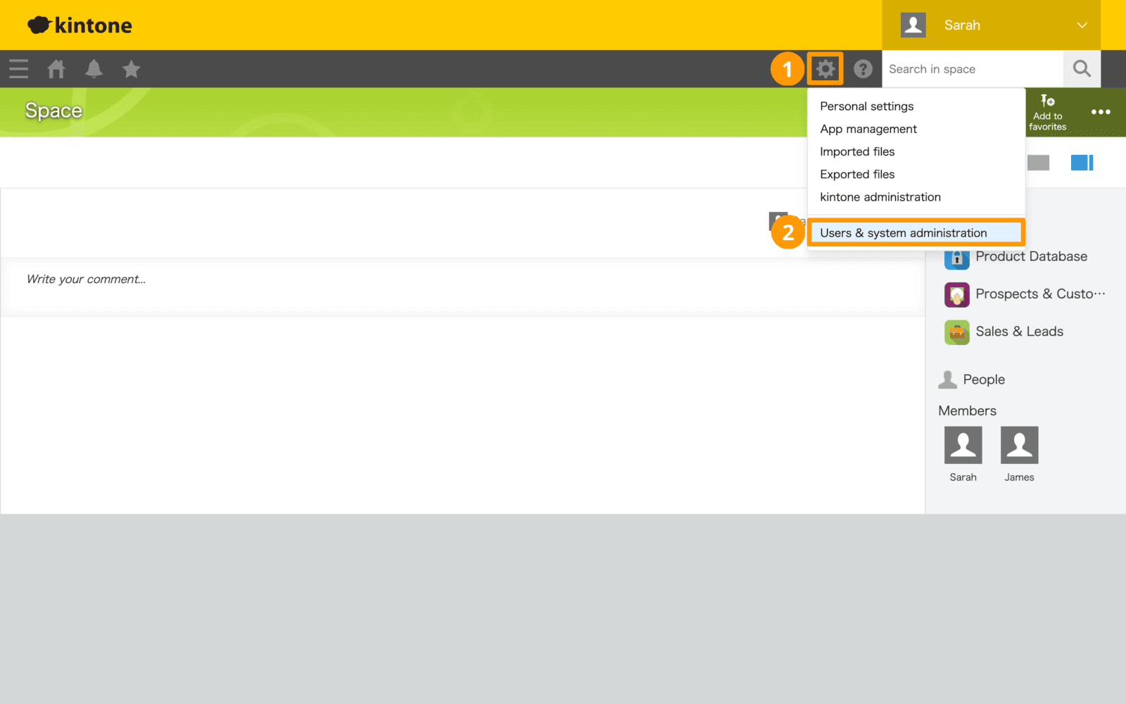Select the gray layout view icon
Viewport: 1126px width, 704px height.
point(1038,163)
